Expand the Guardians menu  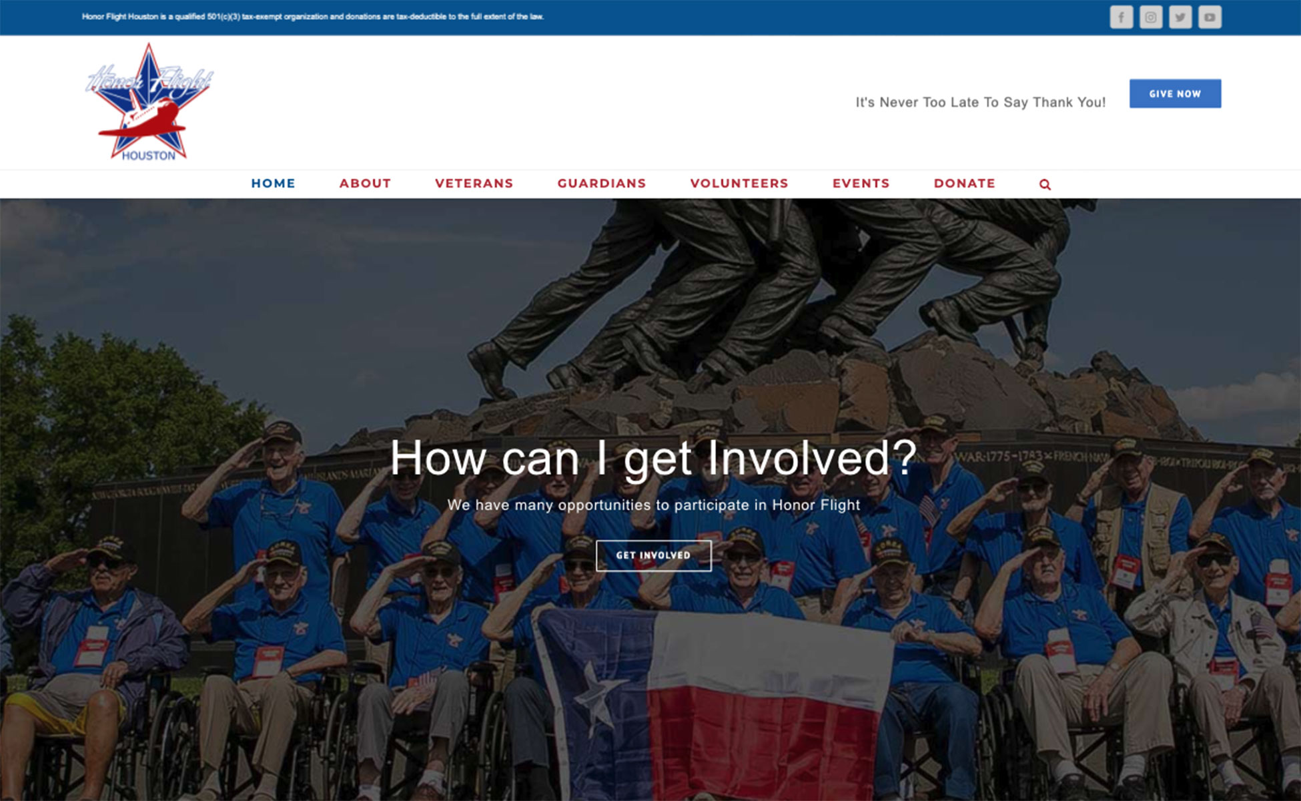pos(601,184)
